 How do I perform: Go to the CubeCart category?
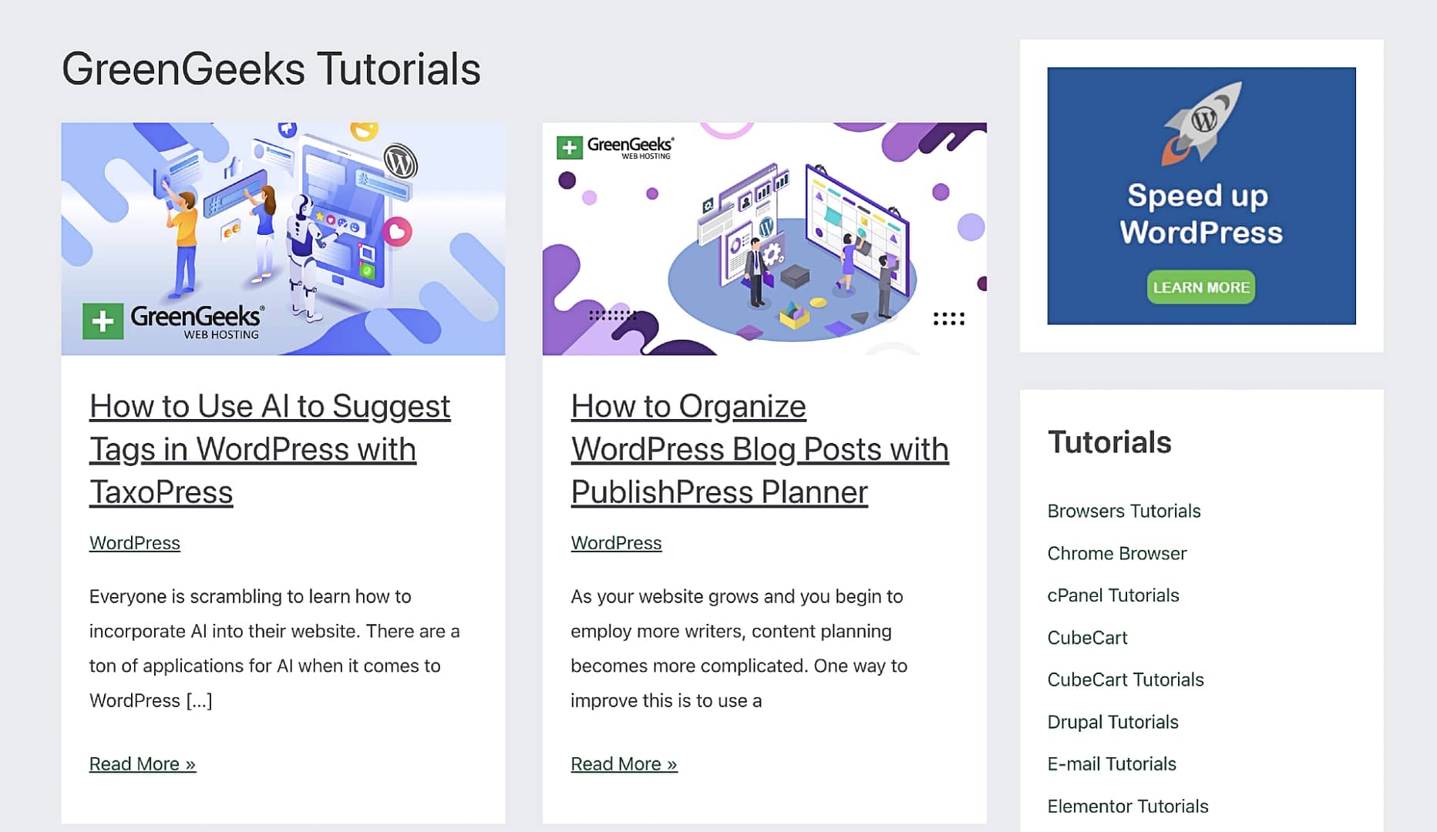pyautogui.click(x=1087, y=638)
